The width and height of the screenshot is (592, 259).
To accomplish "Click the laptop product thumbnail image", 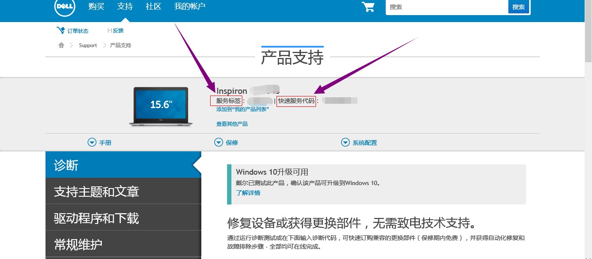I will [160, 106].
